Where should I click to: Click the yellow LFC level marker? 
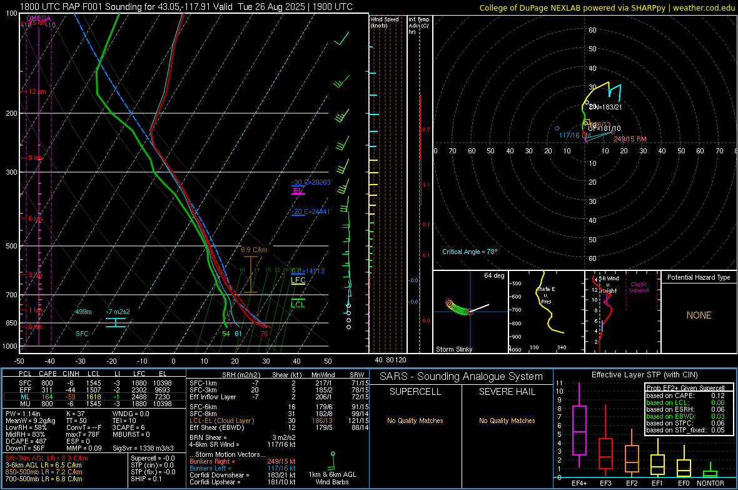(298, 281)
